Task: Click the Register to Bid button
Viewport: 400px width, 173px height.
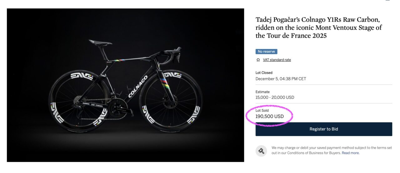Action: [x=324, y=129]
